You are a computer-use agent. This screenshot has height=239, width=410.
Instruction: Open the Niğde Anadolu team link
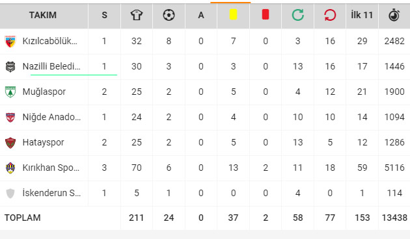(51, 117)
